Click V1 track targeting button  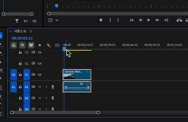pos(27,74)
